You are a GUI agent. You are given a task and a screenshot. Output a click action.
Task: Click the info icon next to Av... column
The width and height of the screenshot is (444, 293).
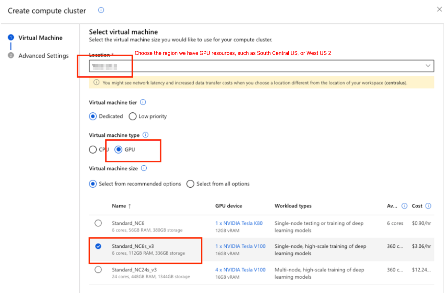point(404,206)
